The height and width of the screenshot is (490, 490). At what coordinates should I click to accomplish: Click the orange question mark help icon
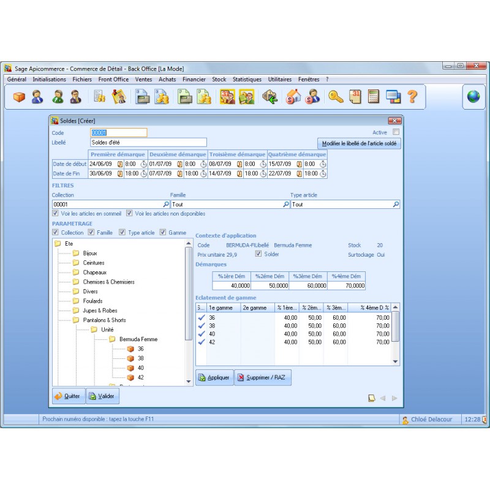click(x=412, y=97)
